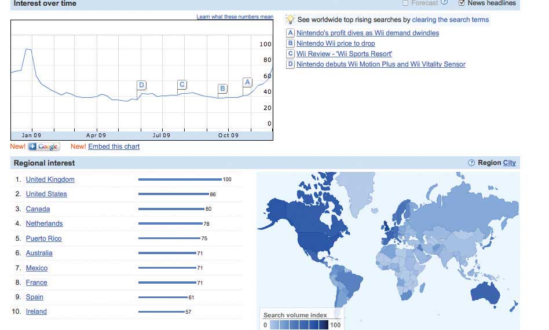Open Mexico regional link
Viewport: 549px width, 330px height.
pyautogui.click(x=36, y=268)
